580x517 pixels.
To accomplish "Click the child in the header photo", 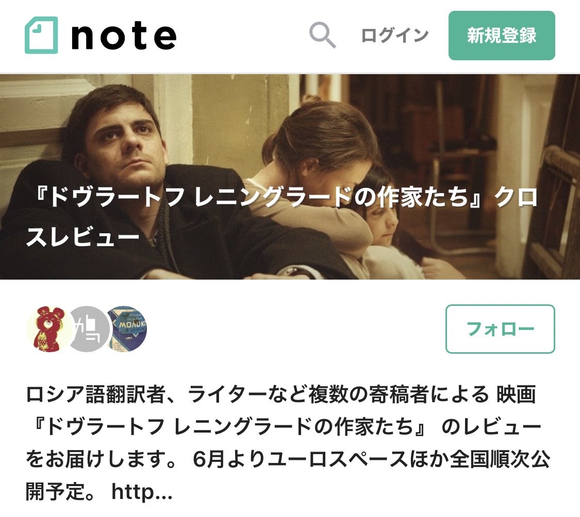I will pos(381,214).
